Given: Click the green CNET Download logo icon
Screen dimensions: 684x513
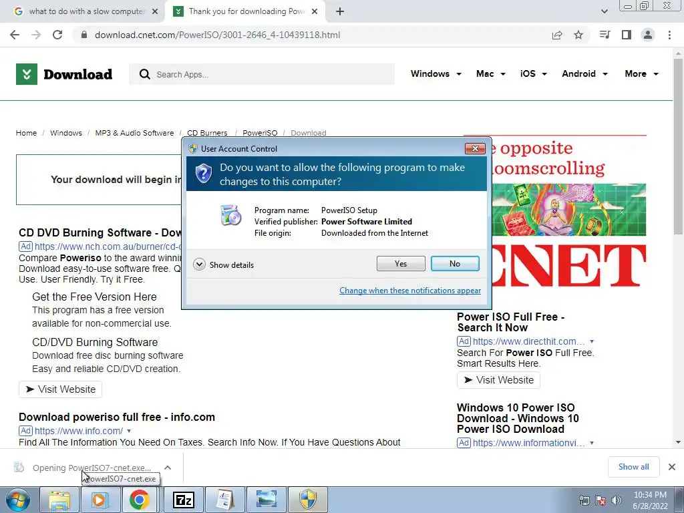Looking at the screenshot, I should click(x=27, y=74).
